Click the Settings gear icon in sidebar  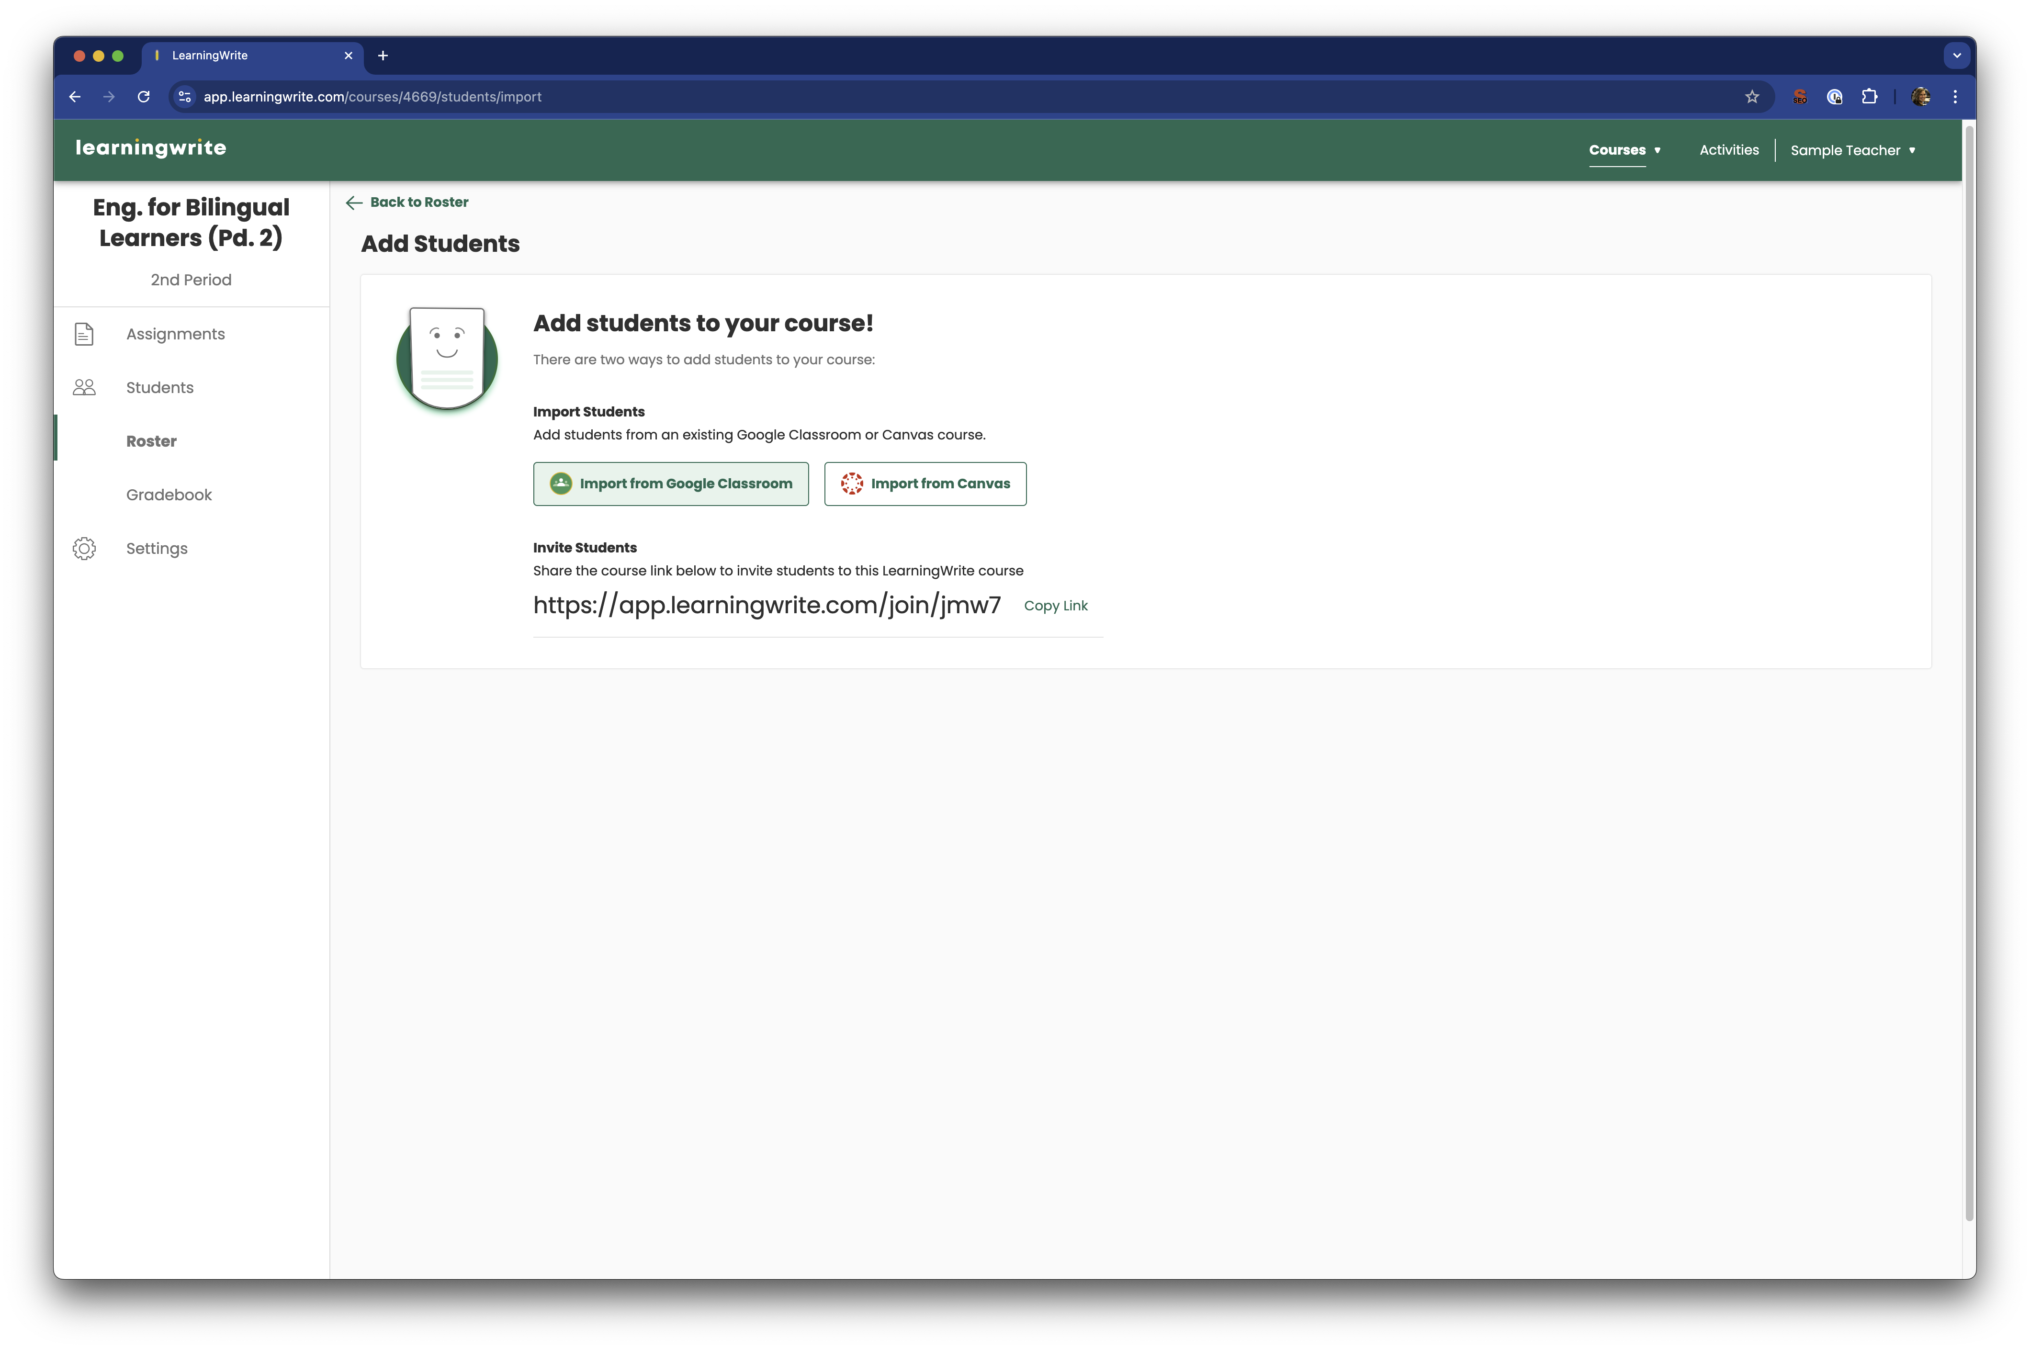point(83,549)
